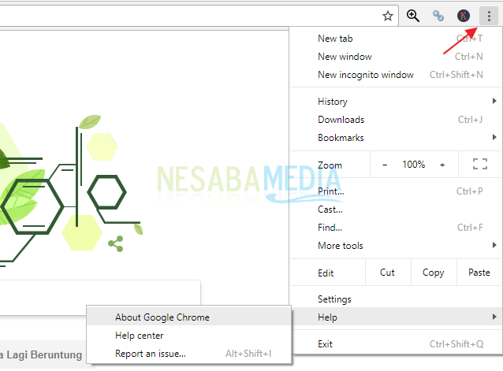503x371 pixels.
Task: Click the 100% zoom level value
Action: tap(413, 165)
